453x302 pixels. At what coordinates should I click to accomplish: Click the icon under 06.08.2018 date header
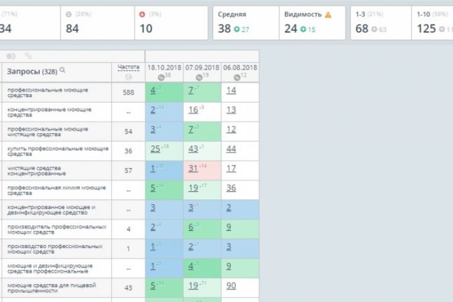[237, 77]
